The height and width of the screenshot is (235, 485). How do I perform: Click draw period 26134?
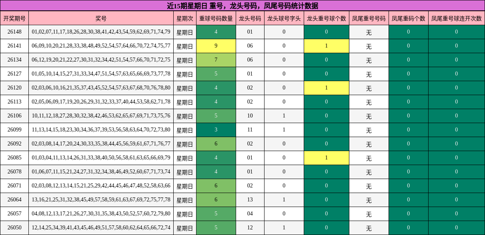pos(14,60)
